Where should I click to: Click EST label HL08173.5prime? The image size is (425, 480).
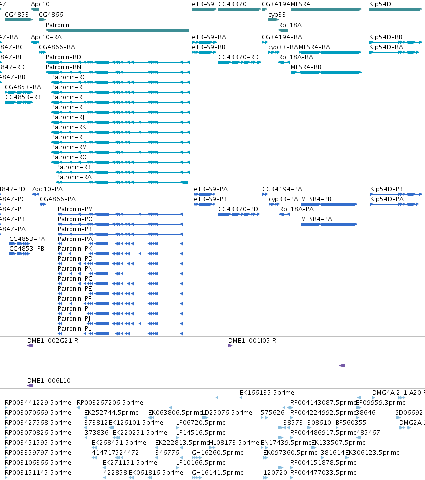coord(234,443)
